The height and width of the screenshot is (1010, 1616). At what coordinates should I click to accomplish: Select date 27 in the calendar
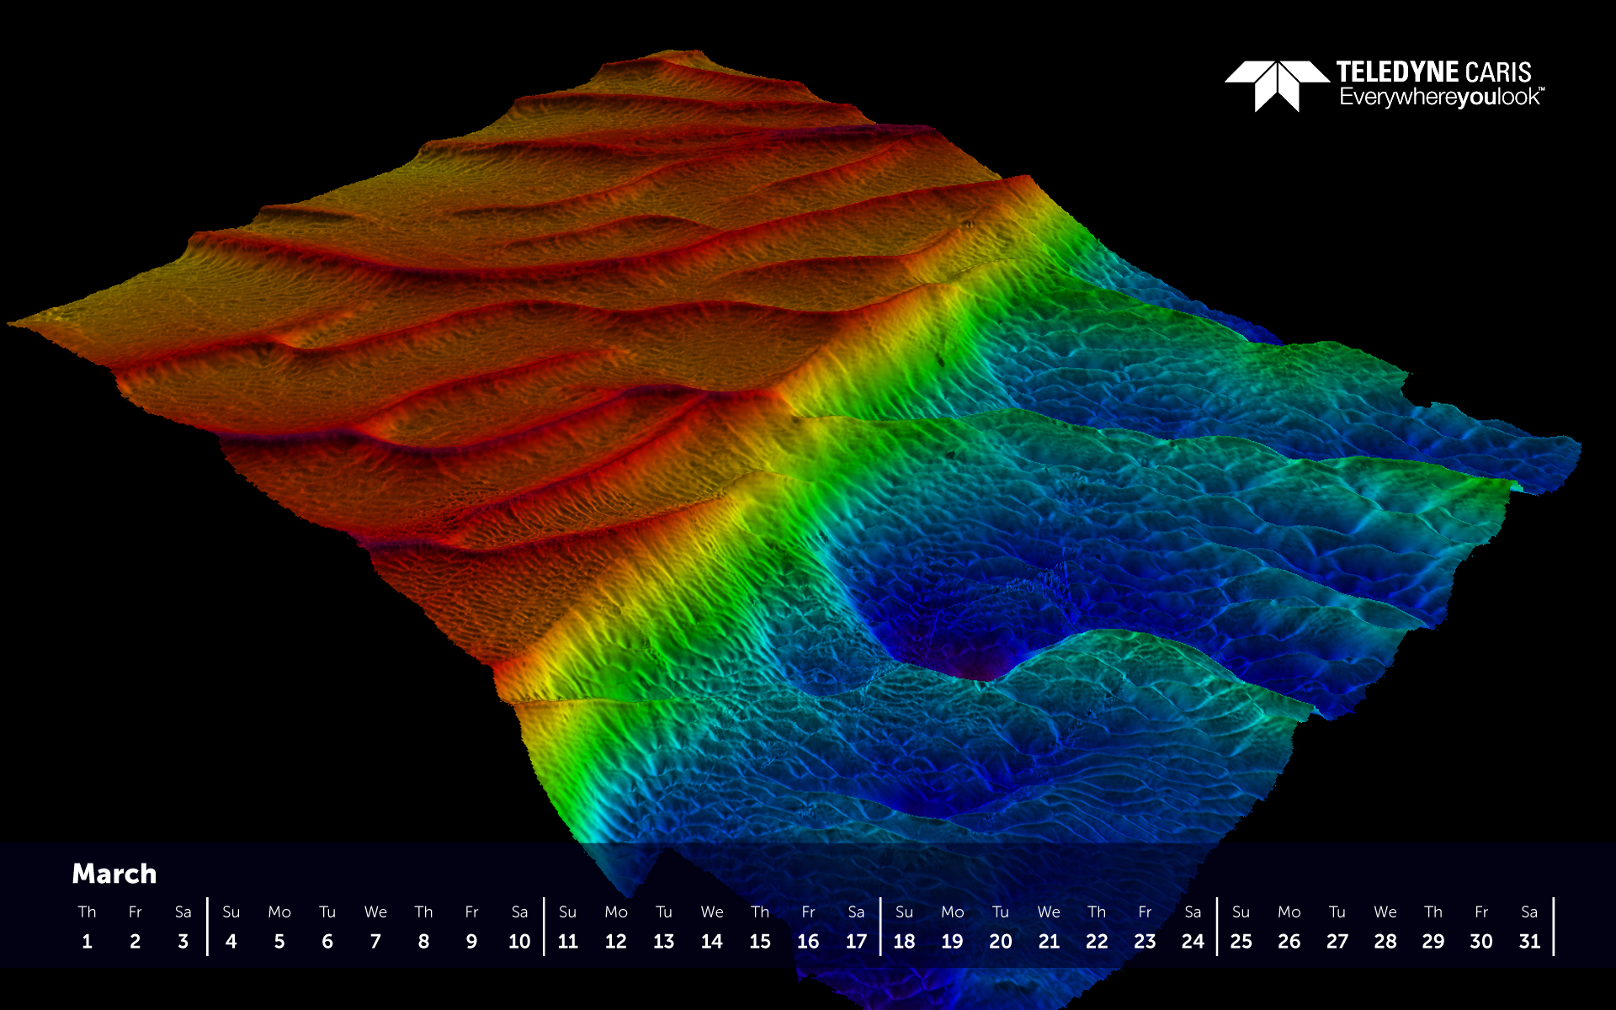1337,942
